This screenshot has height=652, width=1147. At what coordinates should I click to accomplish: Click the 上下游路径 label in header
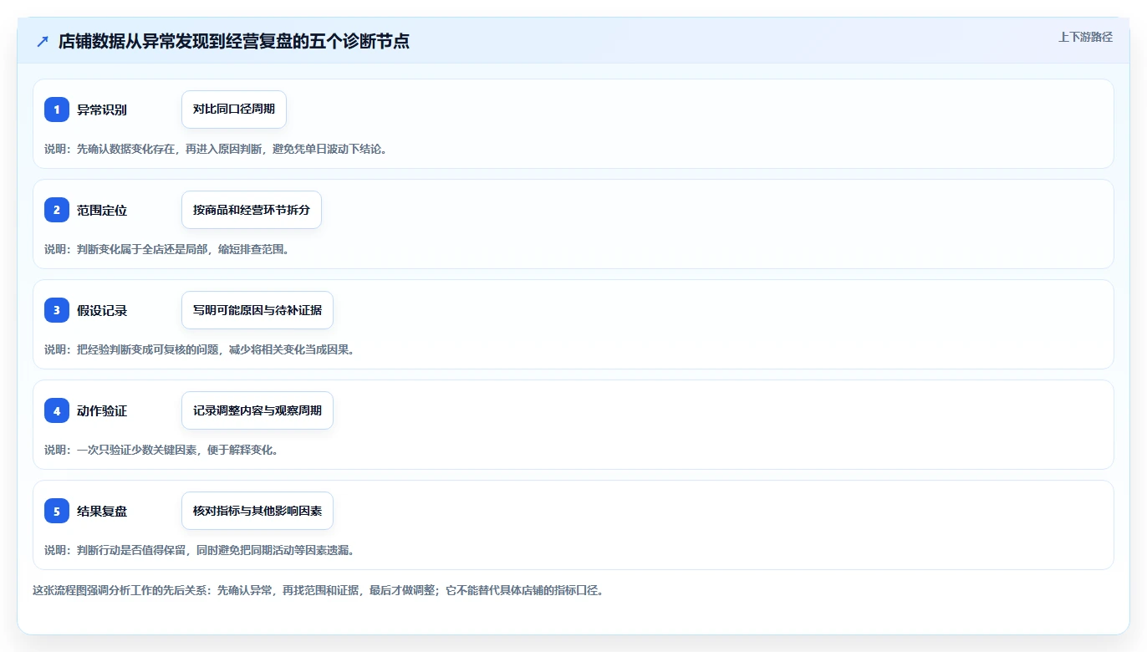[1085, 37]
